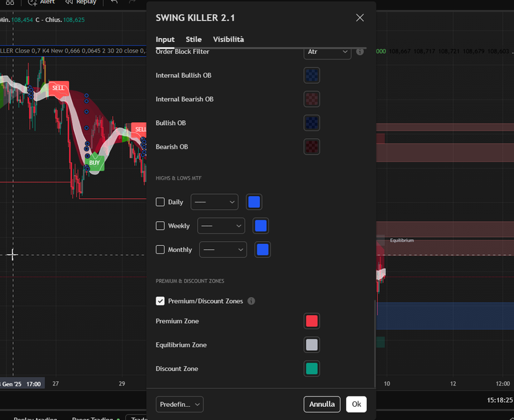Change the Equilibrium Zone gray color
The width and height of the screenshot is (514, 420).
(311, 345)
